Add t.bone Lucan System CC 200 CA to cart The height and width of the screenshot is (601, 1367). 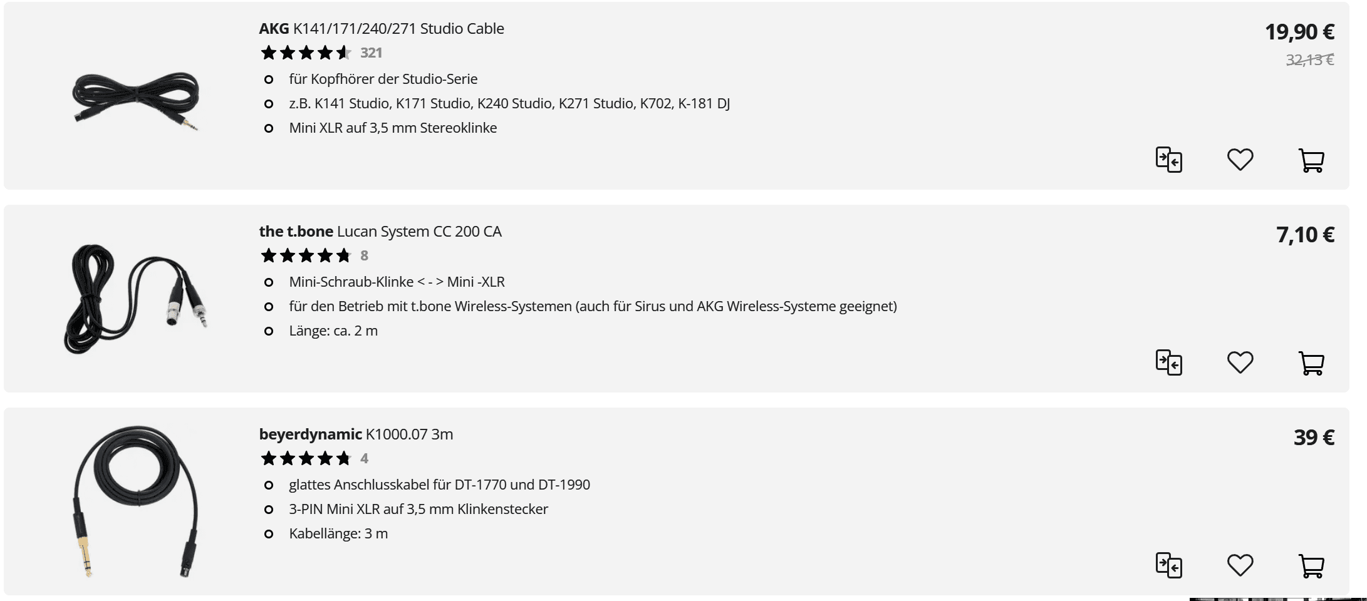click(x=1311, y=363)
